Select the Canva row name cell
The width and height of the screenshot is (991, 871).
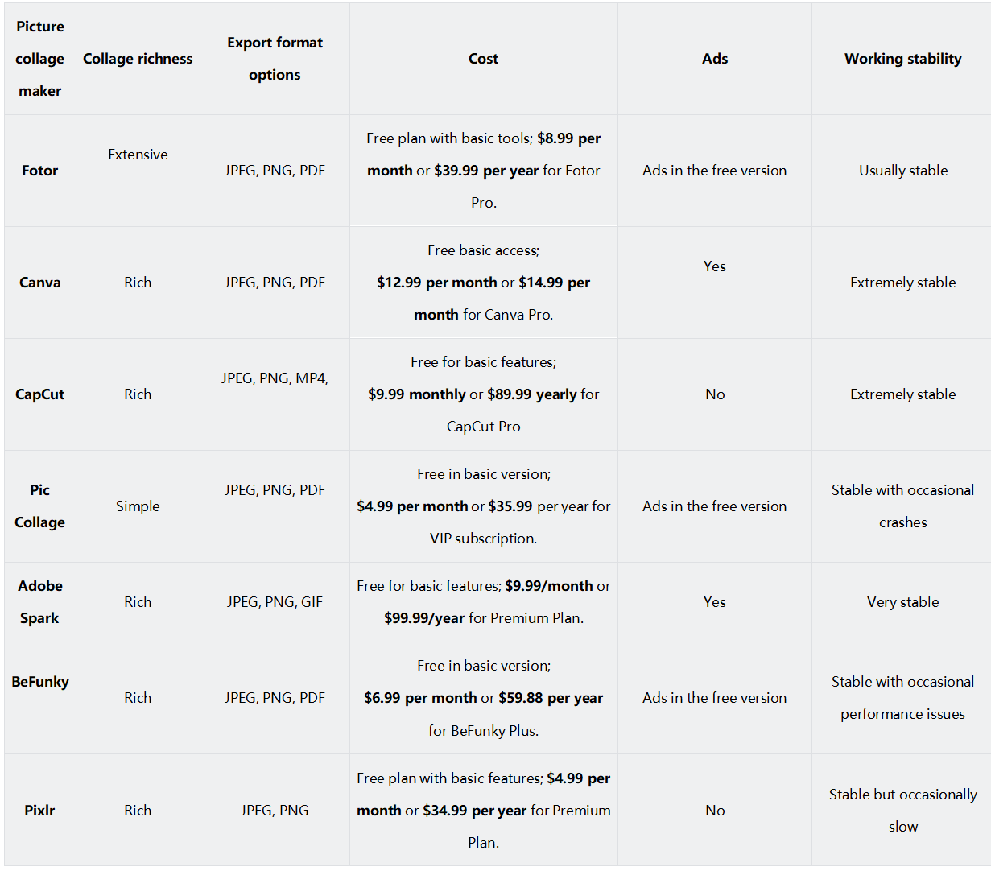(39, 283)
